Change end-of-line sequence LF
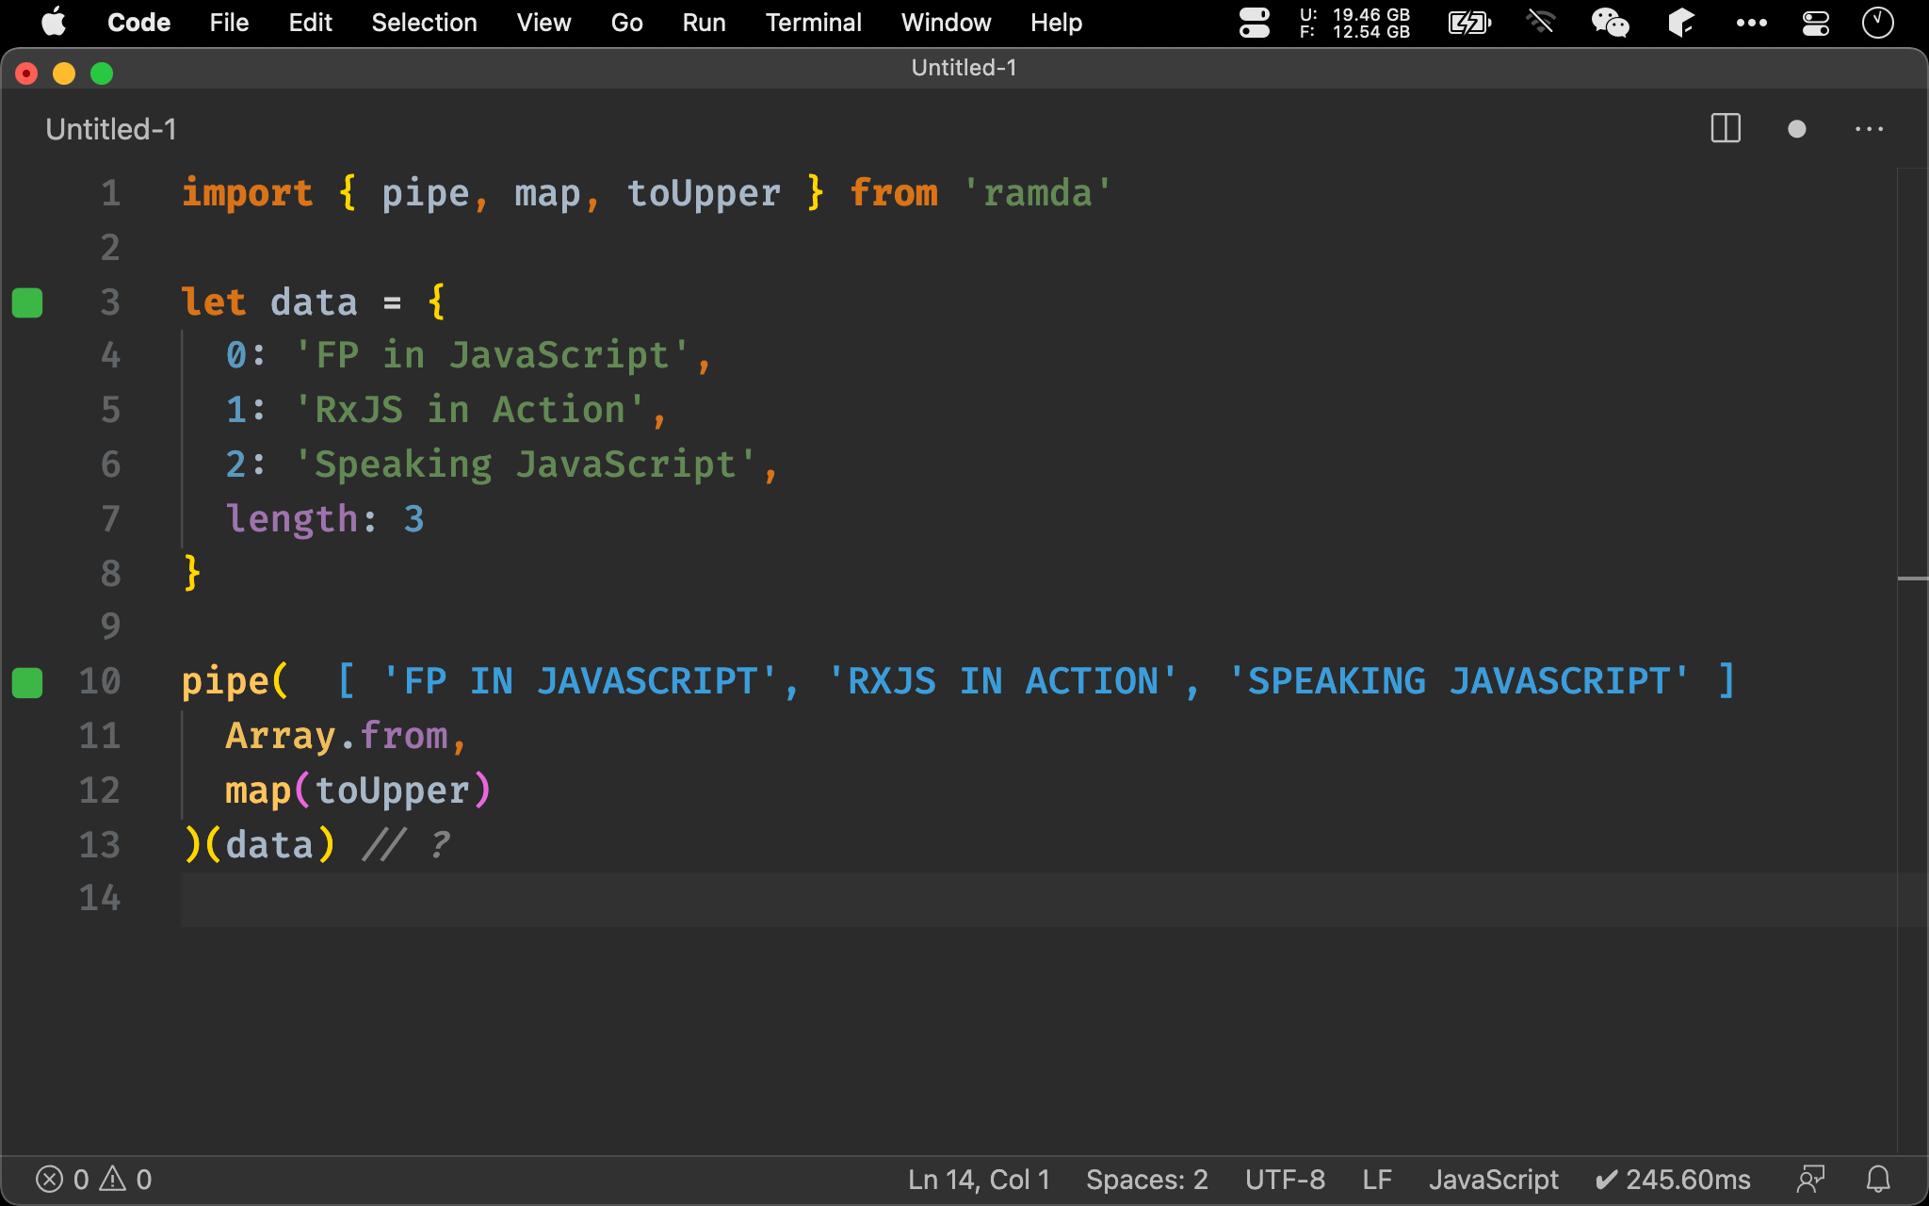Viewport: 1929px width, 1206px height. tap(1377, 1179)
